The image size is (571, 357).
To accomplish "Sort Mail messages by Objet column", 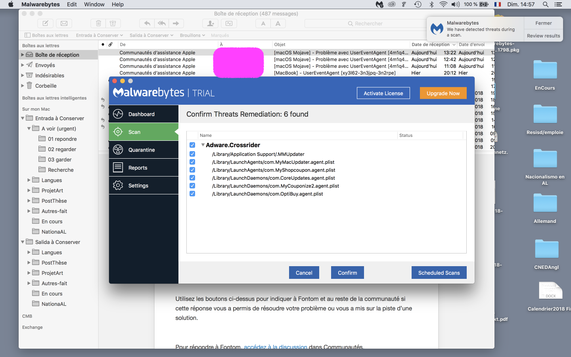I will click(x=341, y=44).
